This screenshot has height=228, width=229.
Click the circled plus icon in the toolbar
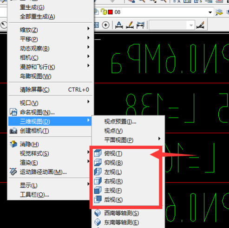tap(106, 25)
